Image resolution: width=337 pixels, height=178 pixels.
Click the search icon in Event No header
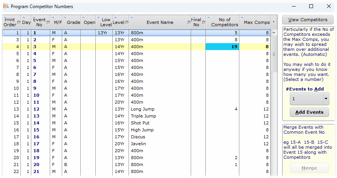pyautogui.click(x=47, y=23)
